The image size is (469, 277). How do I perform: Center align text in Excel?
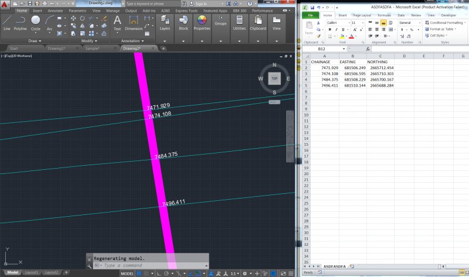coord(377,30)
